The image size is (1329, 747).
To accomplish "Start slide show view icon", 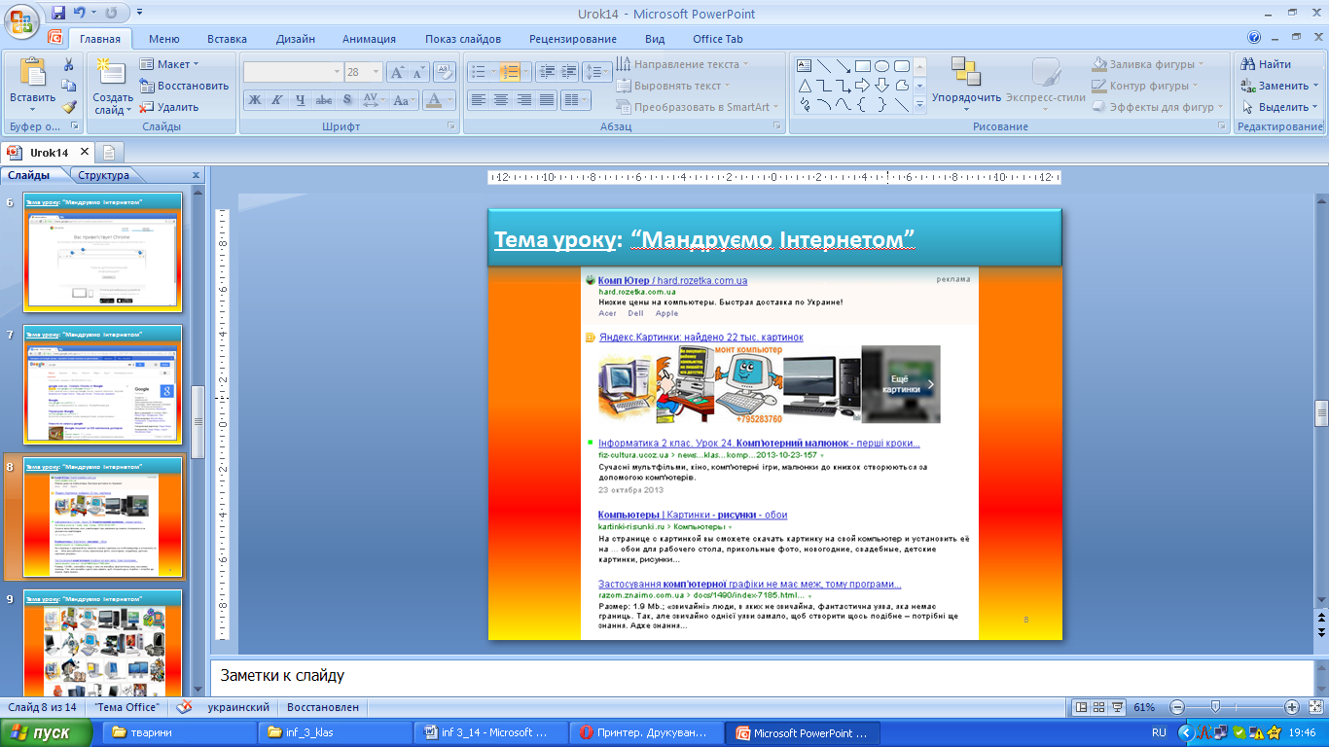I will (1118, 707).
